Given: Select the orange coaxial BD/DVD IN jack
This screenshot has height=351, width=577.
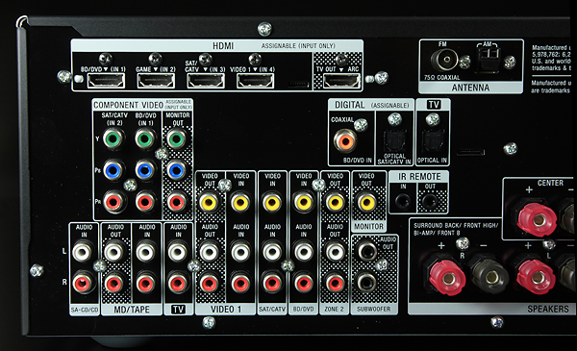Looking at the screenshot, I should (345, 140).
